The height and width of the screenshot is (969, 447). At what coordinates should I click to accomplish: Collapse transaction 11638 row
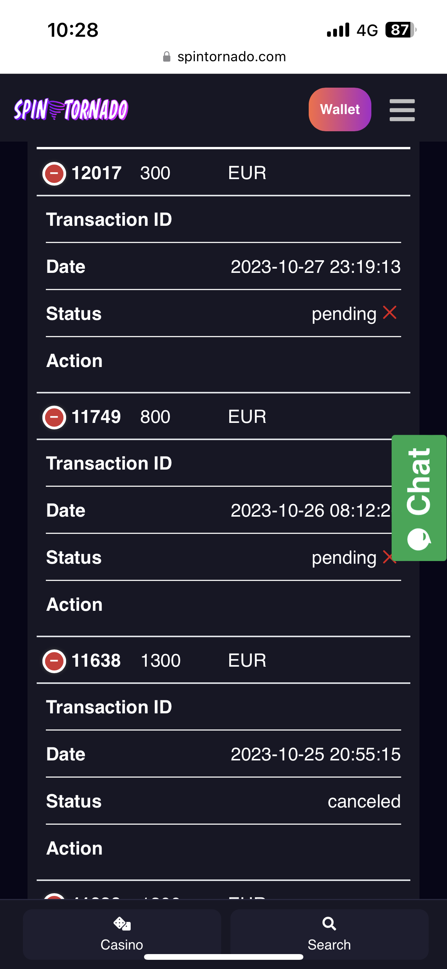pyautogui.click(x=54, y=661)
